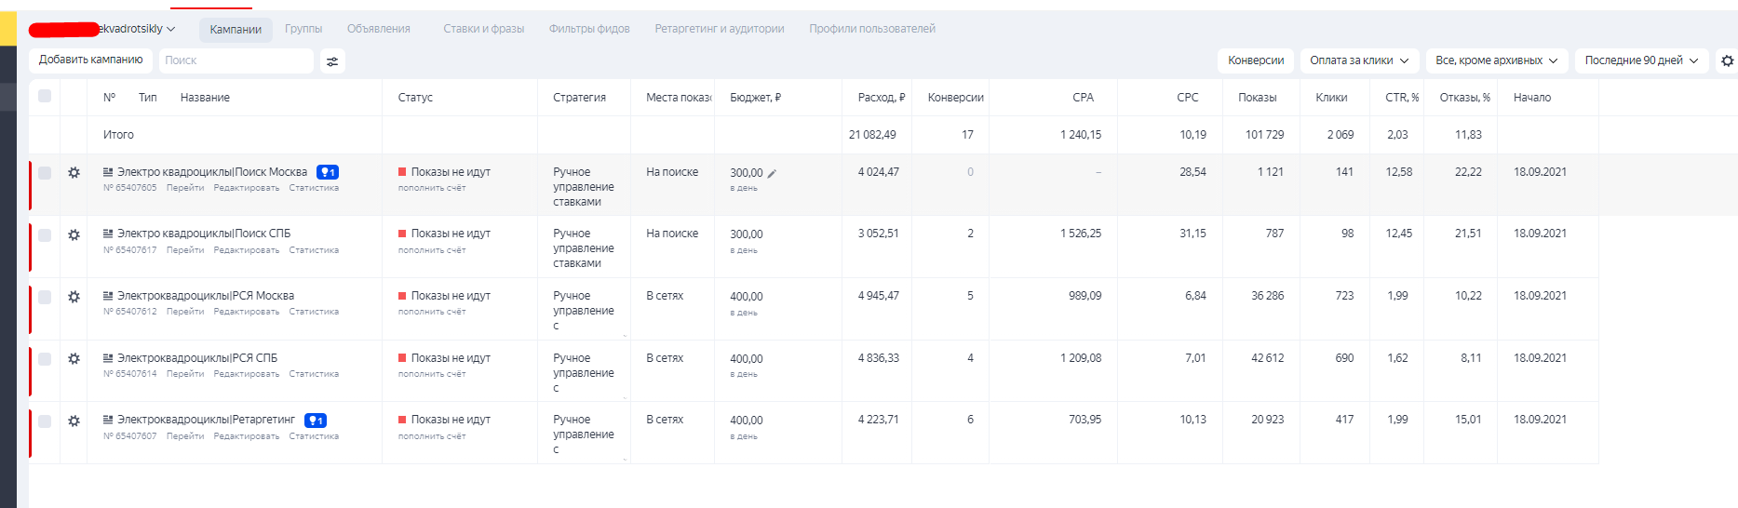The image size is (1738, 508).
Task: Open the Все, кроме архивных filter dropdown
Action: [1495, 60]
